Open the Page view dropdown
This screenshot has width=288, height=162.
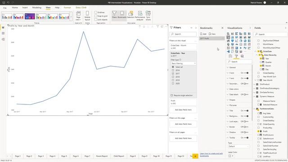tap(78, 16)
